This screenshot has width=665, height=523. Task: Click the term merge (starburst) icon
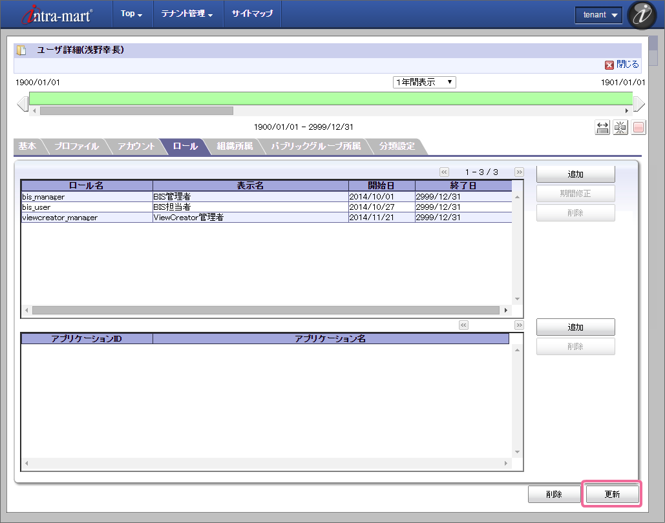(x=620, y=127)
